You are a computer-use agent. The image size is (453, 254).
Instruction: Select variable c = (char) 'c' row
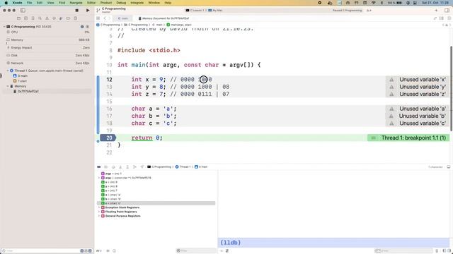156,203
